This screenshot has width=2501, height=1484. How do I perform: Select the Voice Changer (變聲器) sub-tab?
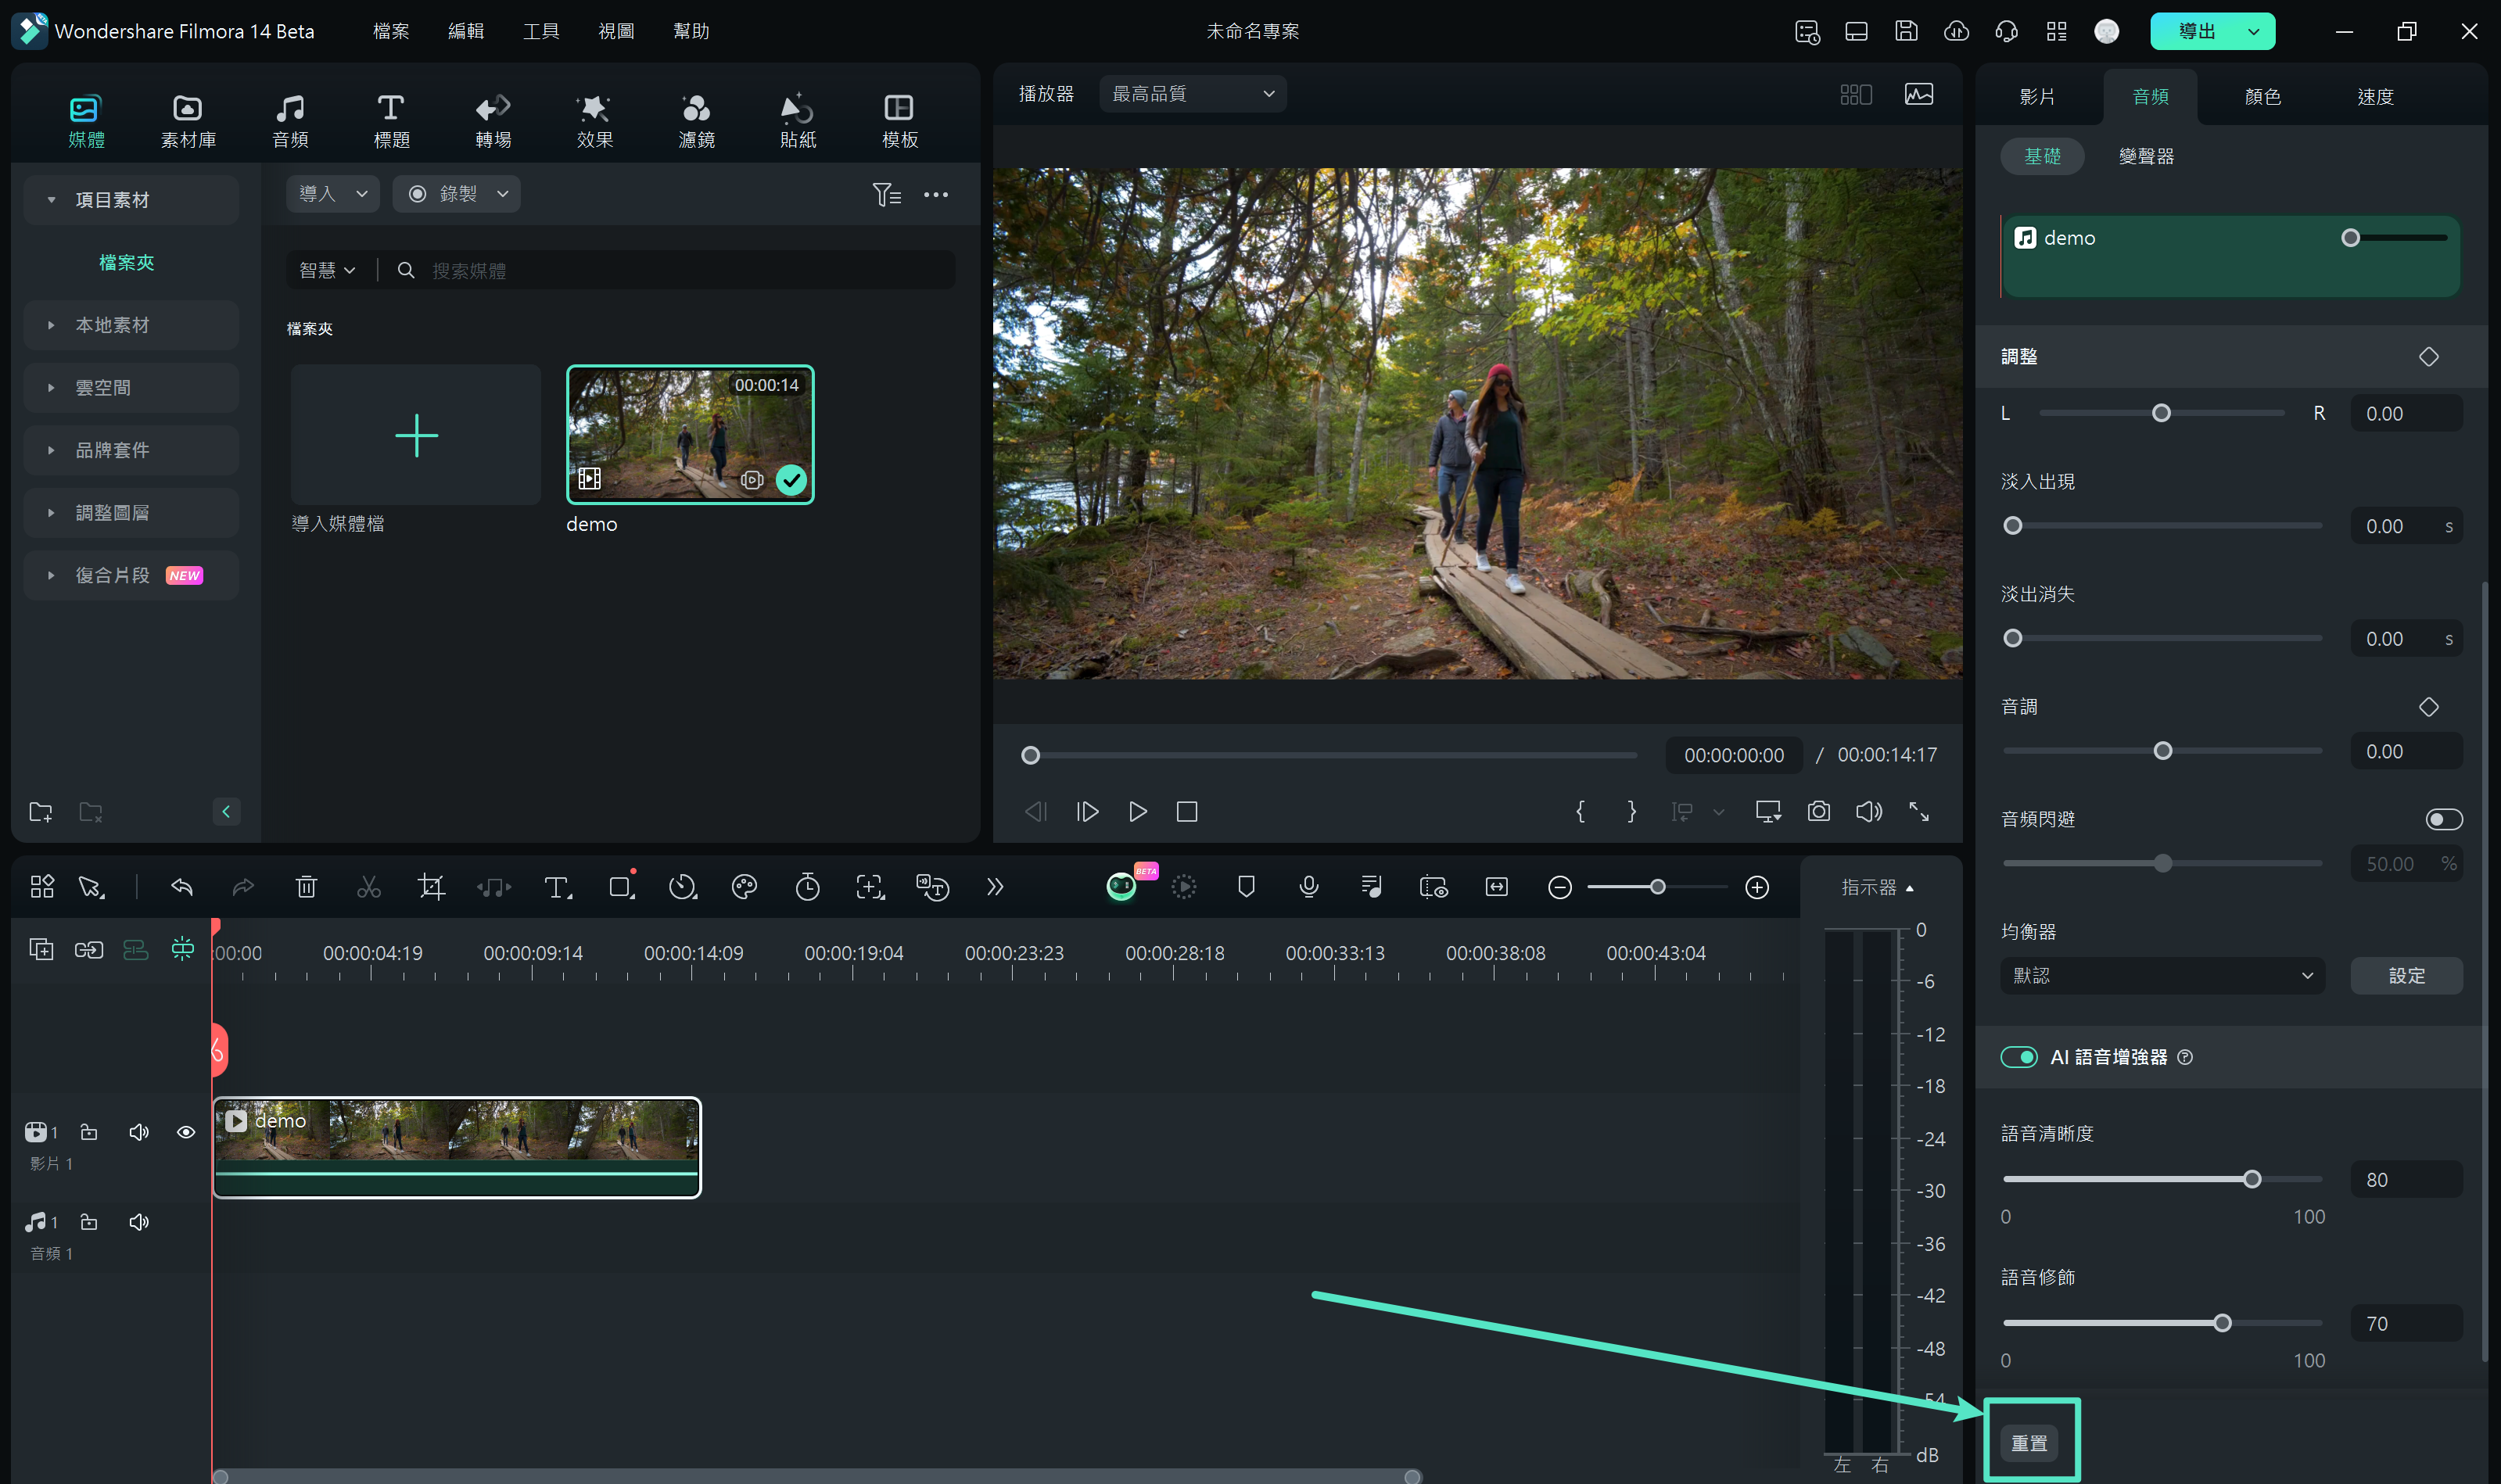pos(2146,156)
